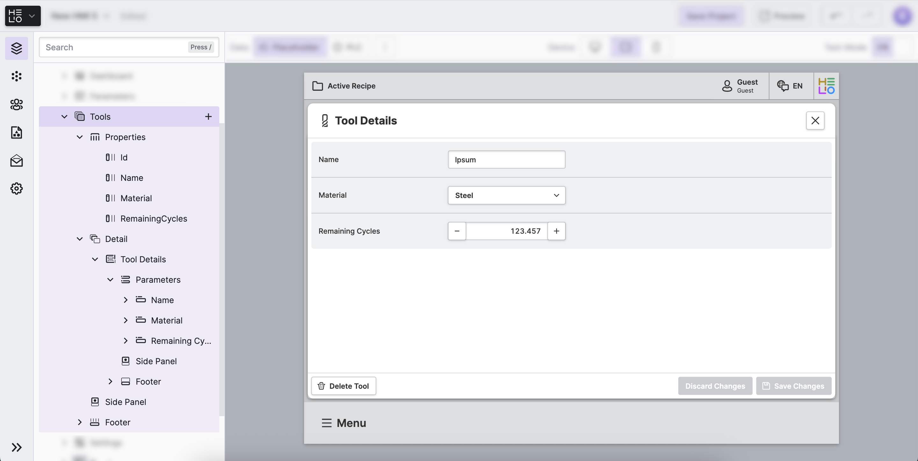Click the Delete Tool button
Viewport: 918px width, 461px height.
coord(344,386)
